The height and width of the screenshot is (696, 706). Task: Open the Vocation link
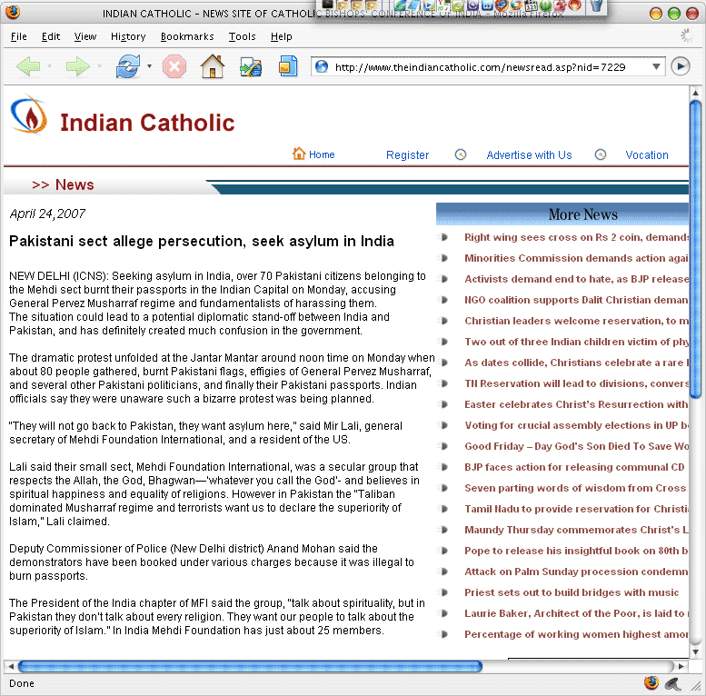pos(647,154)
